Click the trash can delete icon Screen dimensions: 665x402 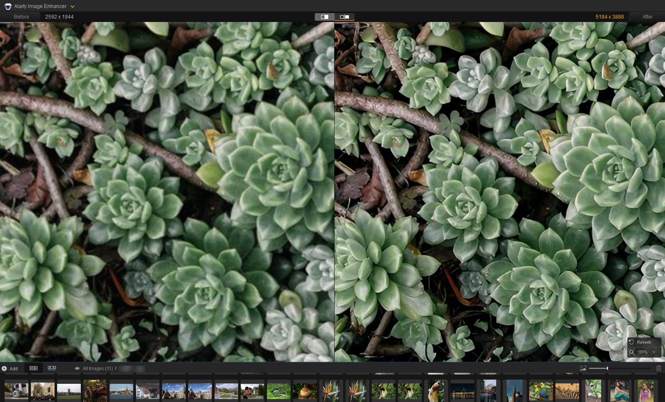[659, 368]
